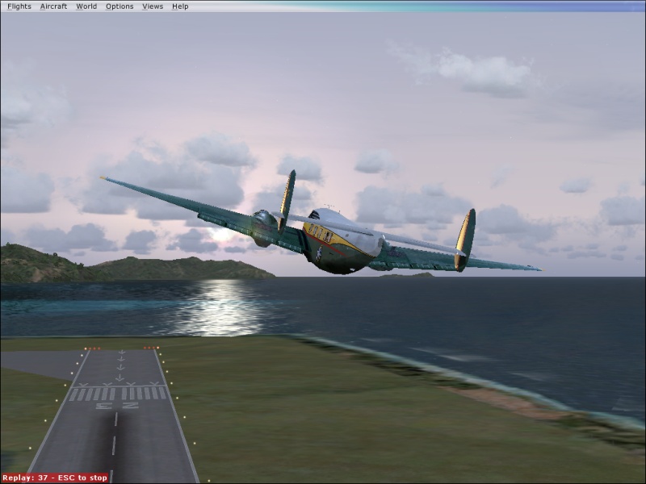The height and width of the screenshot is (484, 646).
Task: Open the Options menu
Action: [120, 6]
